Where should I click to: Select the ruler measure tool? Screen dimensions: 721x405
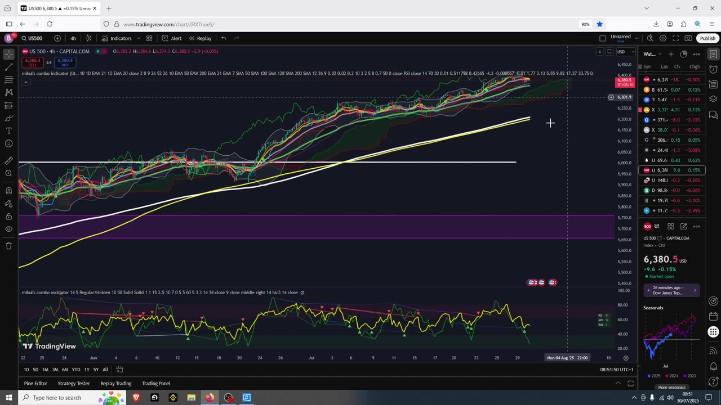(8, 160)
